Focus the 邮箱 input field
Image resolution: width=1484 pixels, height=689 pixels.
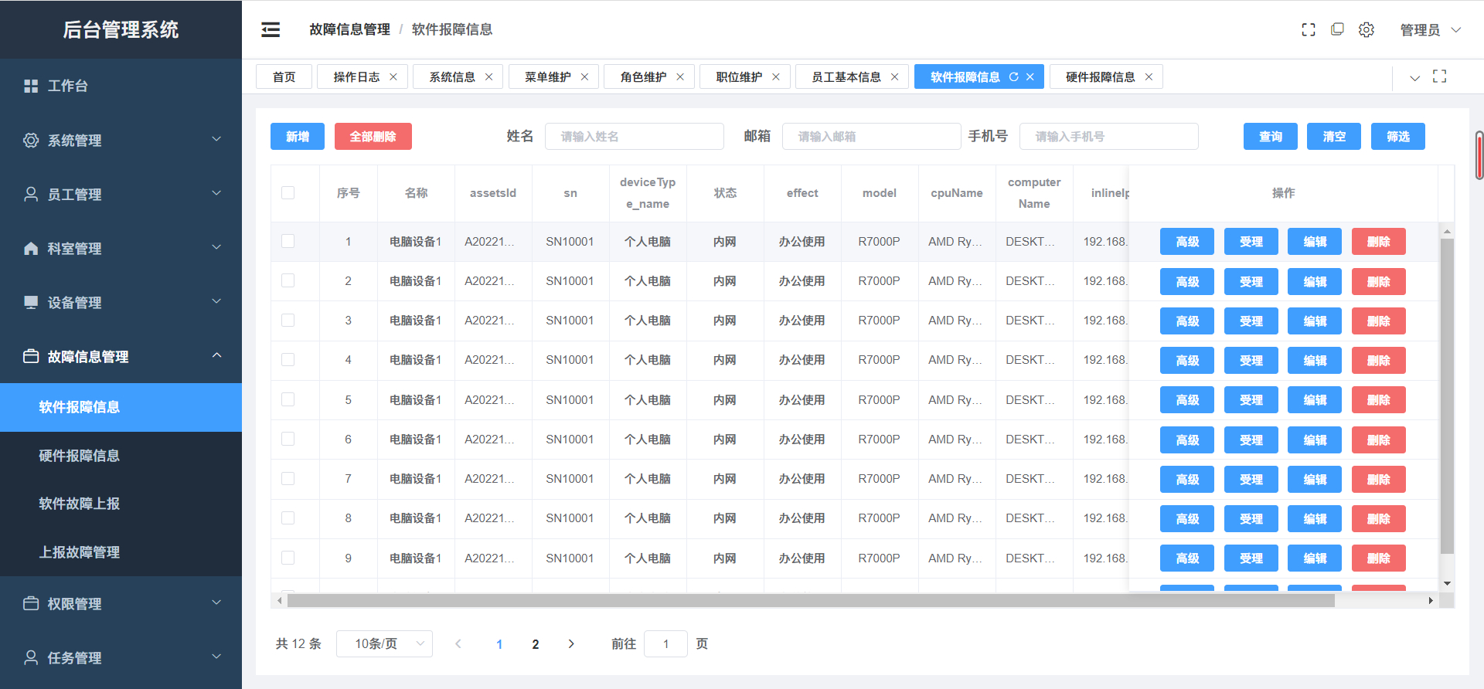click(x=872, y=137)
